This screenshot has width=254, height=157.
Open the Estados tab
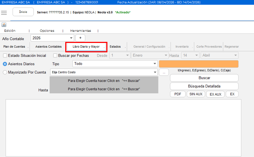tap(115, 47)
